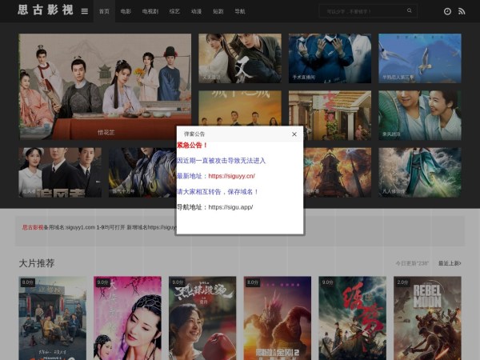Switch to the 综艺 navigation tab
Image resolution: width=480 pixels, height=360 pixels.
pos(174,11)
